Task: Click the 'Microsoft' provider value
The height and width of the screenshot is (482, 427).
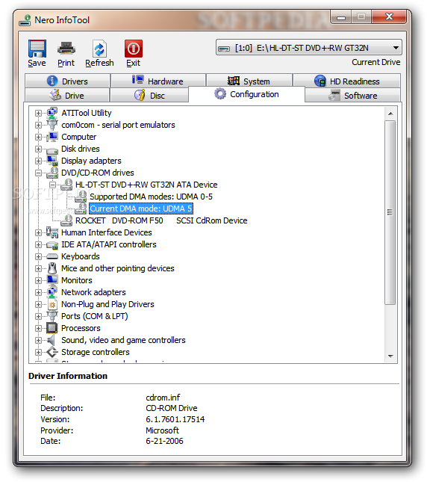Action: pyautogui.click(x=162, y=430)
